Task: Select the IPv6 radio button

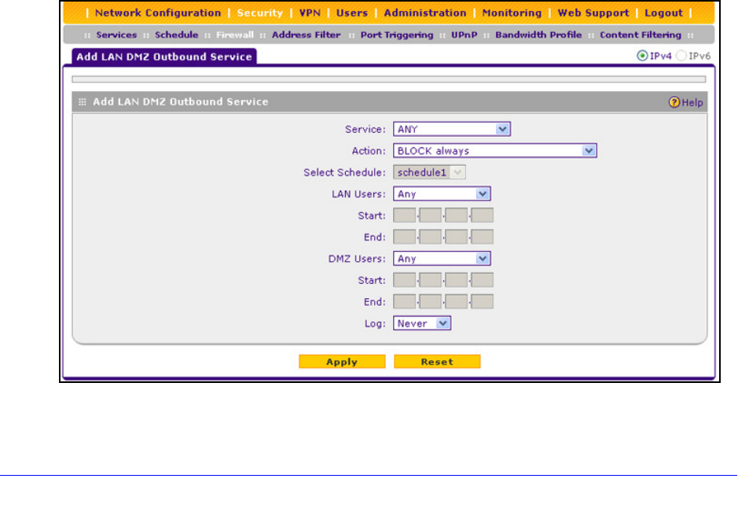Action: click(681, 56)
